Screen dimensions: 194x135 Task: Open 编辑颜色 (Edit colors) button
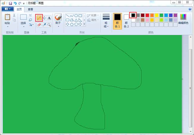click(183, 19)
